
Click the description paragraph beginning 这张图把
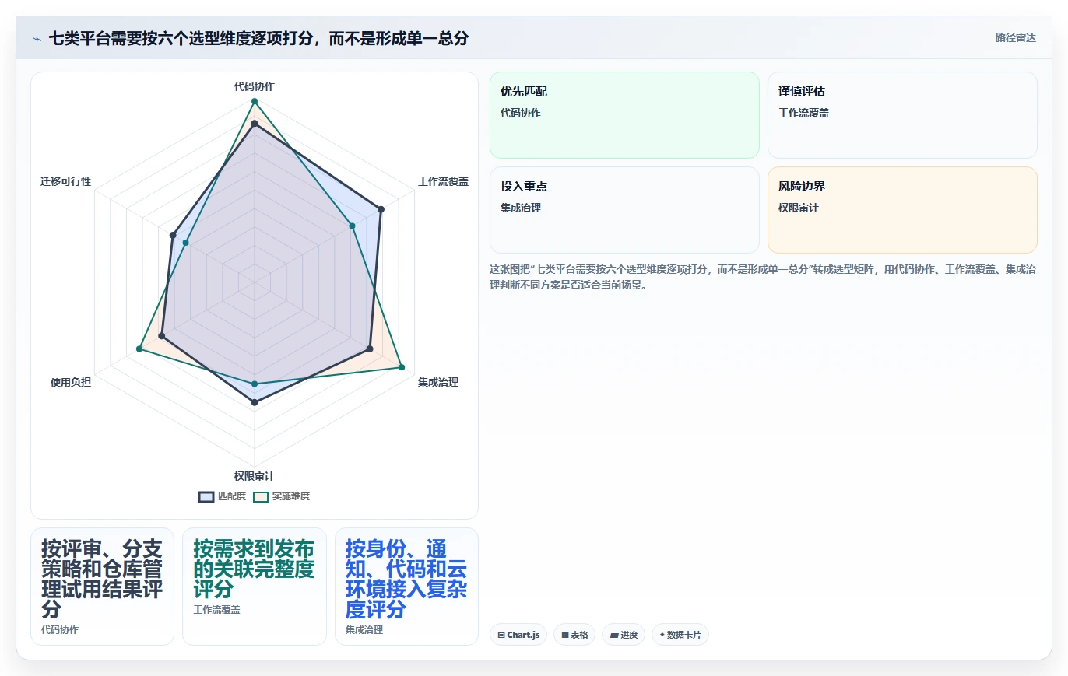[x=763, y=277]
